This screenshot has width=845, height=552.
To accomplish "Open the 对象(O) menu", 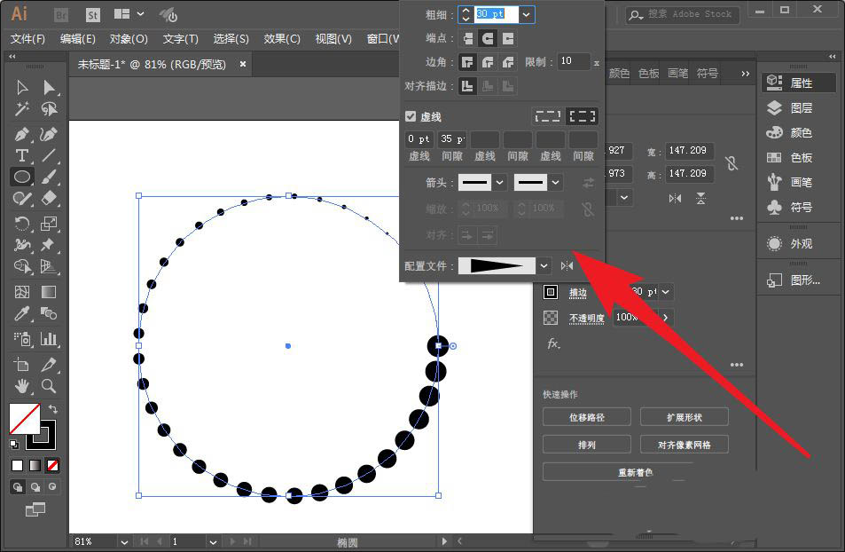I will click(x=129, y=39).
